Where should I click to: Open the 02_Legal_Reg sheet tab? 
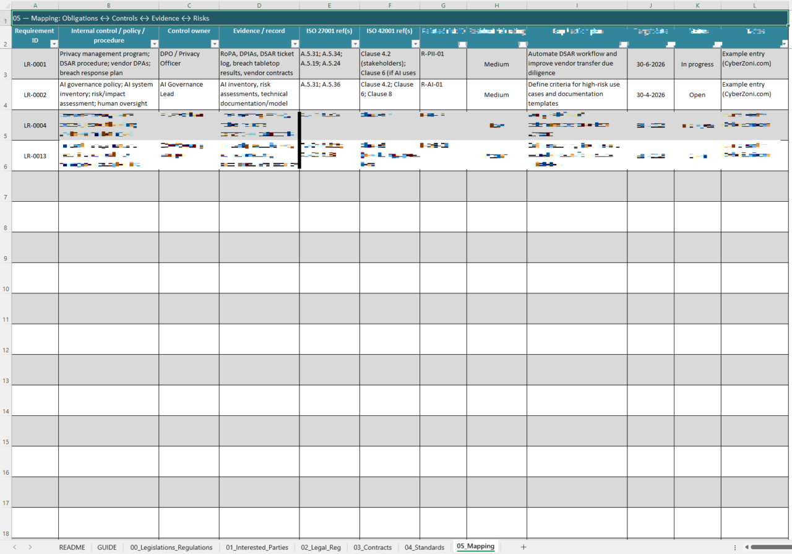[321, 547]
